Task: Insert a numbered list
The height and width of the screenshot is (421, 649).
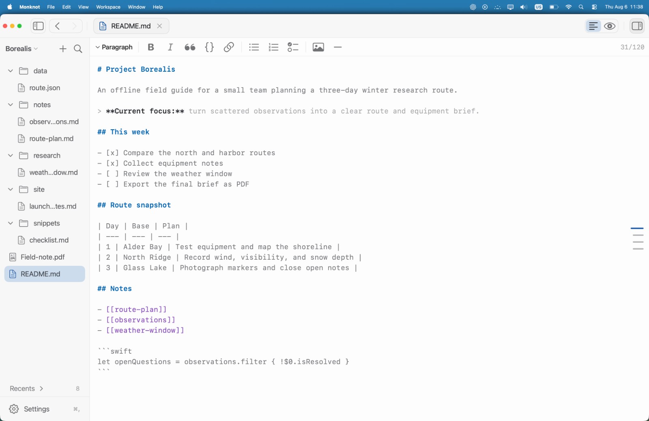Action: pyautogui.click(x=273, y=47)
